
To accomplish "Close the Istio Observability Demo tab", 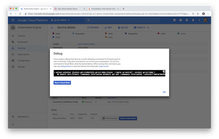I will tap(84, 9).
